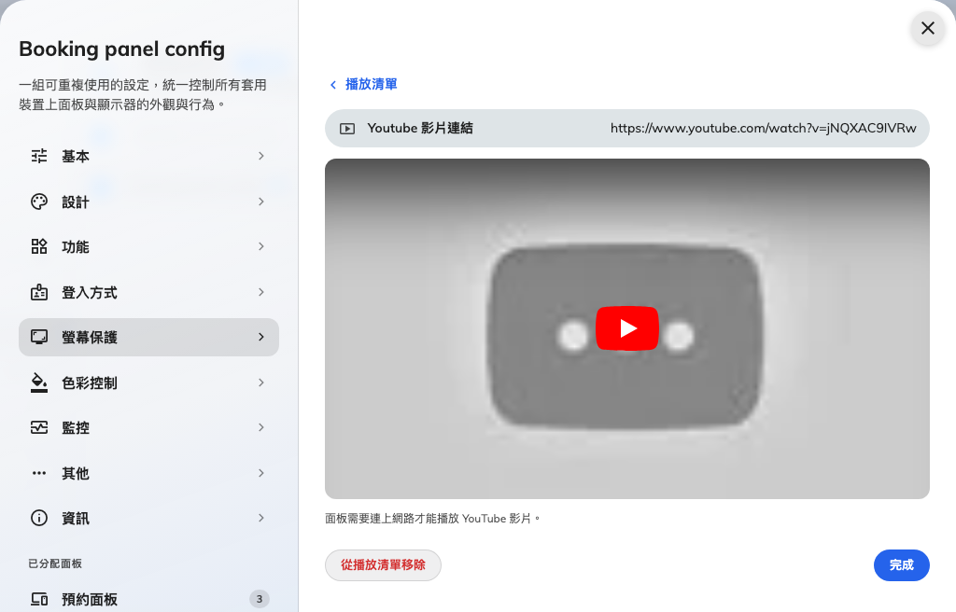Open the 預約面板 assigned panels item
Screen dimensions: 956x612
[148, 599]
